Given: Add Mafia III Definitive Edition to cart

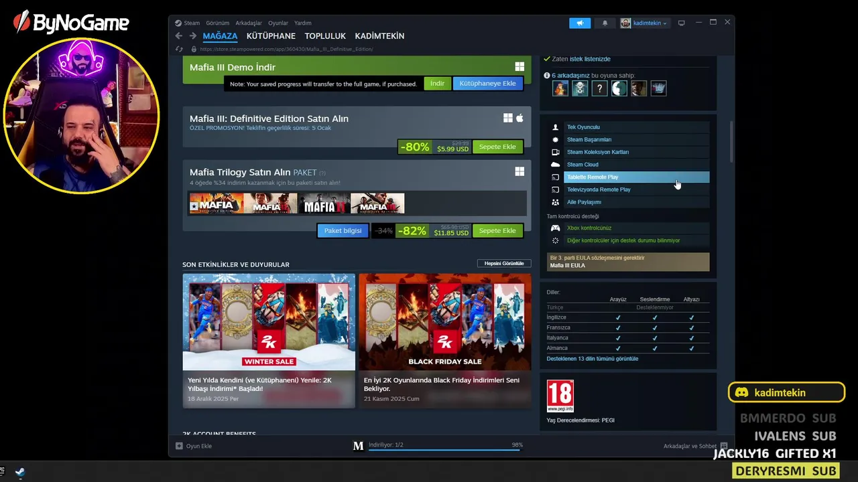Looking at the screenshot, I should coord(497,147).
